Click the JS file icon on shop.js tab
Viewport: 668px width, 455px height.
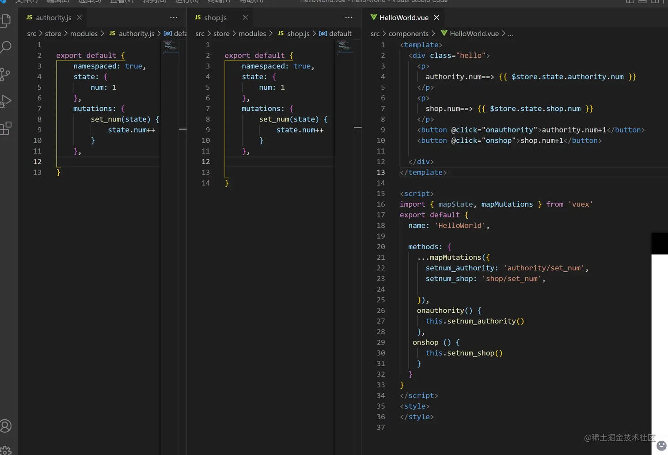[197, 17]
